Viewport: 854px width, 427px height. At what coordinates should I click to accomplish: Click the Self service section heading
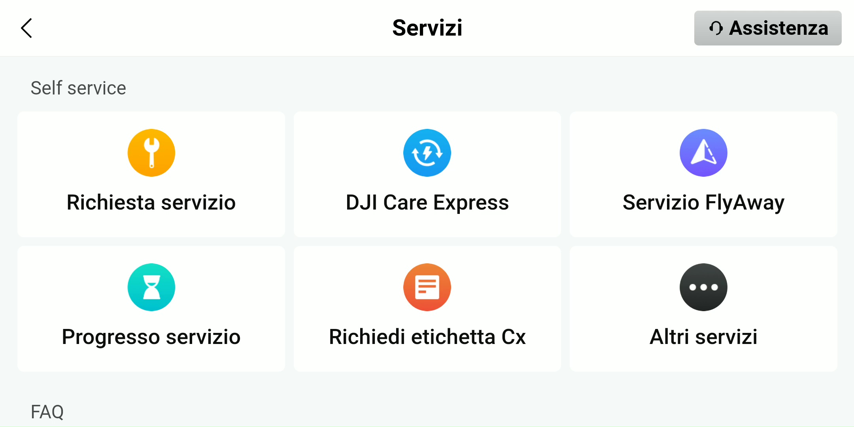pos(78,88)
